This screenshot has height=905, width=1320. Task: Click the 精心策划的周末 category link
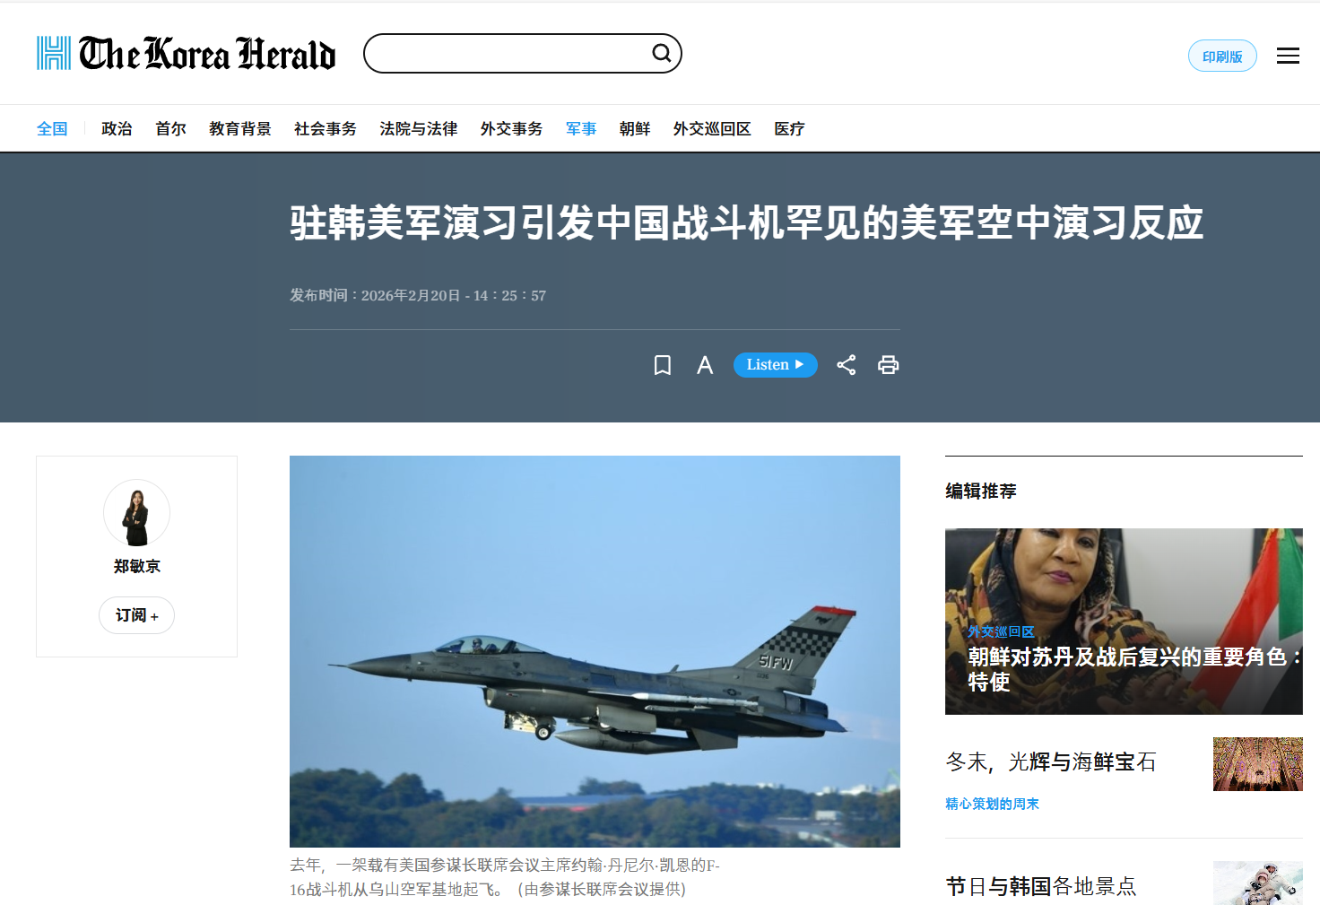[x=992, y=804]
